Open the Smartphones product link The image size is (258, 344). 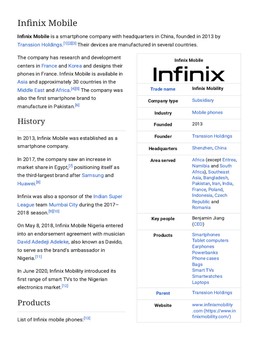(206, 235)
